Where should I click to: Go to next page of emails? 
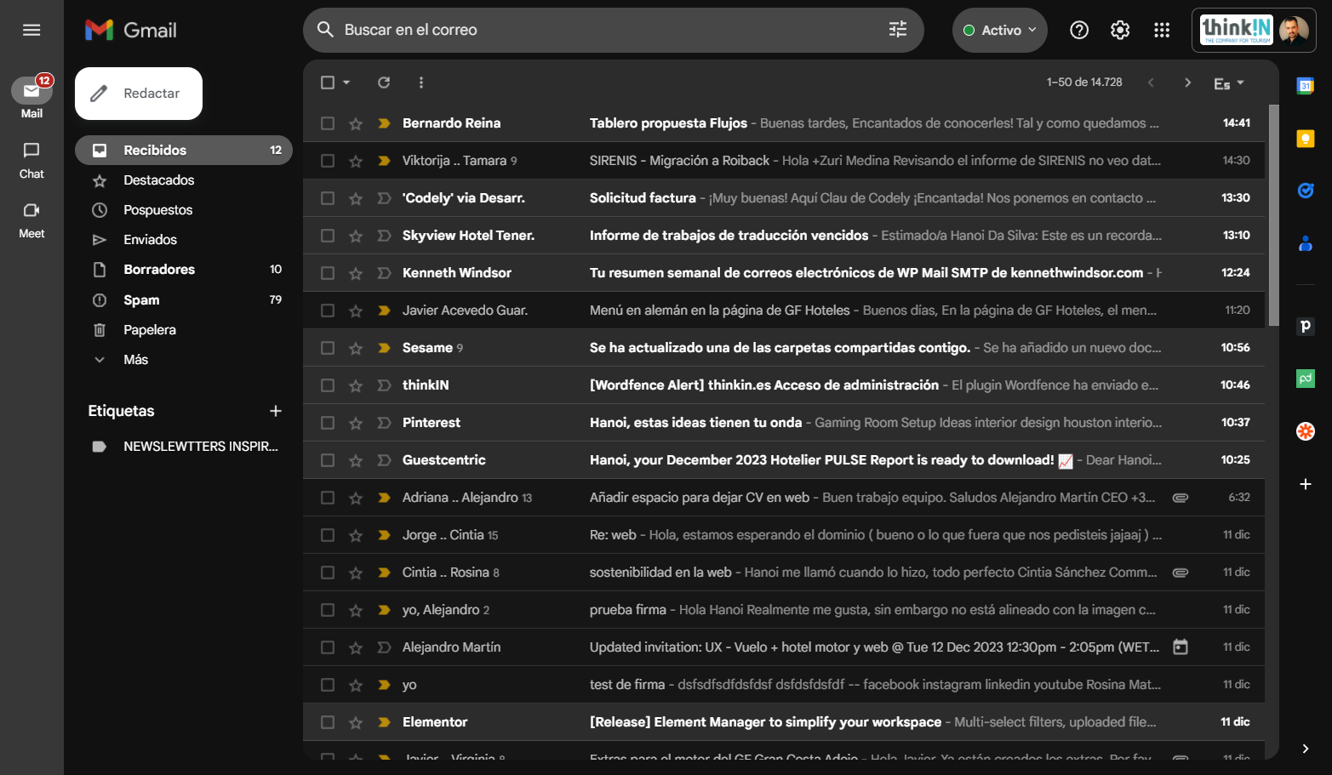(1188, 83)
